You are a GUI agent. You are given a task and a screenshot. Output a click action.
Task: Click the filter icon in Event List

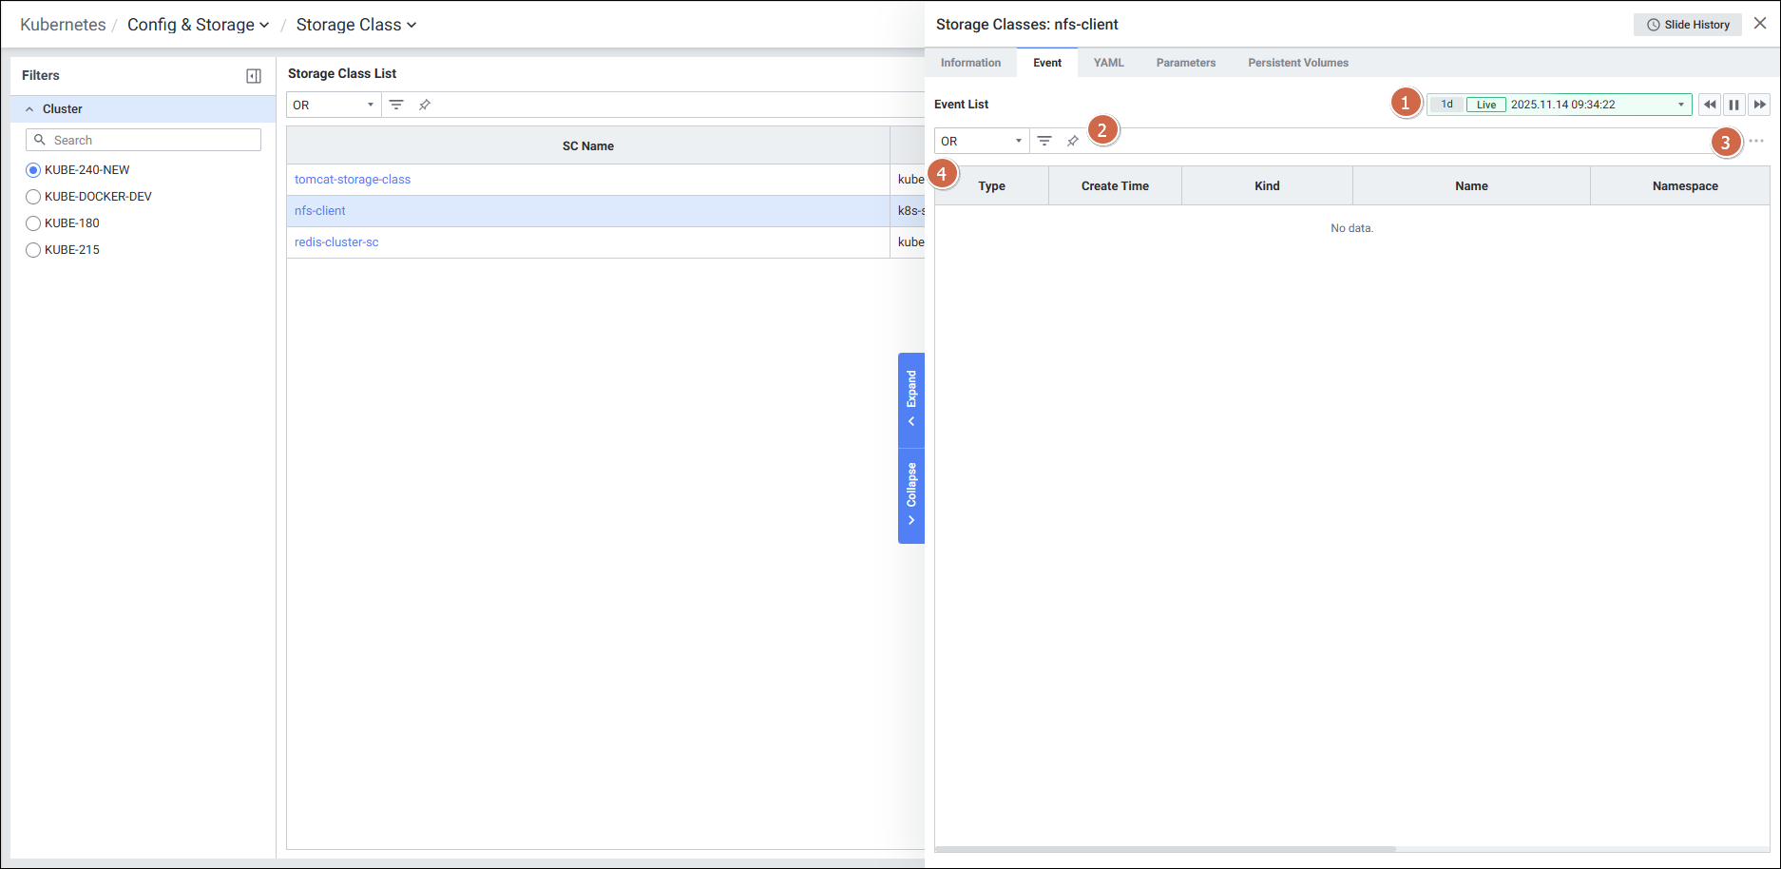click(1044, 141)
